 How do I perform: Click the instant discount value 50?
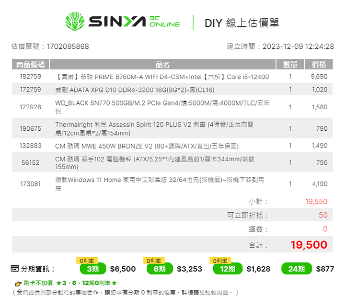click(323, 215)
